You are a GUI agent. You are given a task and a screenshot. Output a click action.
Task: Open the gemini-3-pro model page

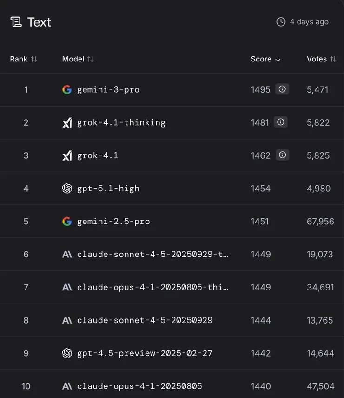[x=107, y=89]
